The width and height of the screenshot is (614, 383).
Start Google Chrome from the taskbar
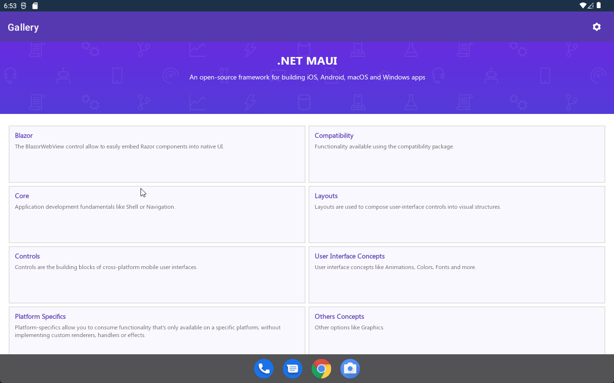321,369
